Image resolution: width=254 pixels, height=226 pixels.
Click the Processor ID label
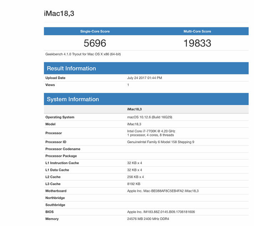(x=56, y=142)
